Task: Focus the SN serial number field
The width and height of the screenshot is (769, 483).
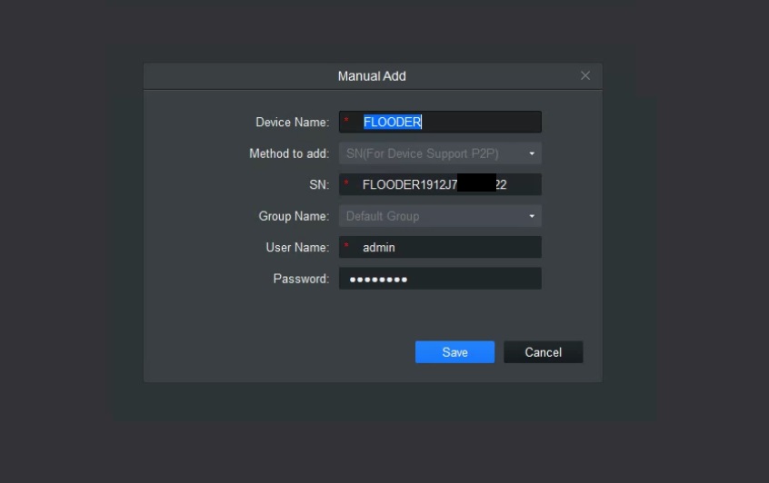Action: [440, 184]
